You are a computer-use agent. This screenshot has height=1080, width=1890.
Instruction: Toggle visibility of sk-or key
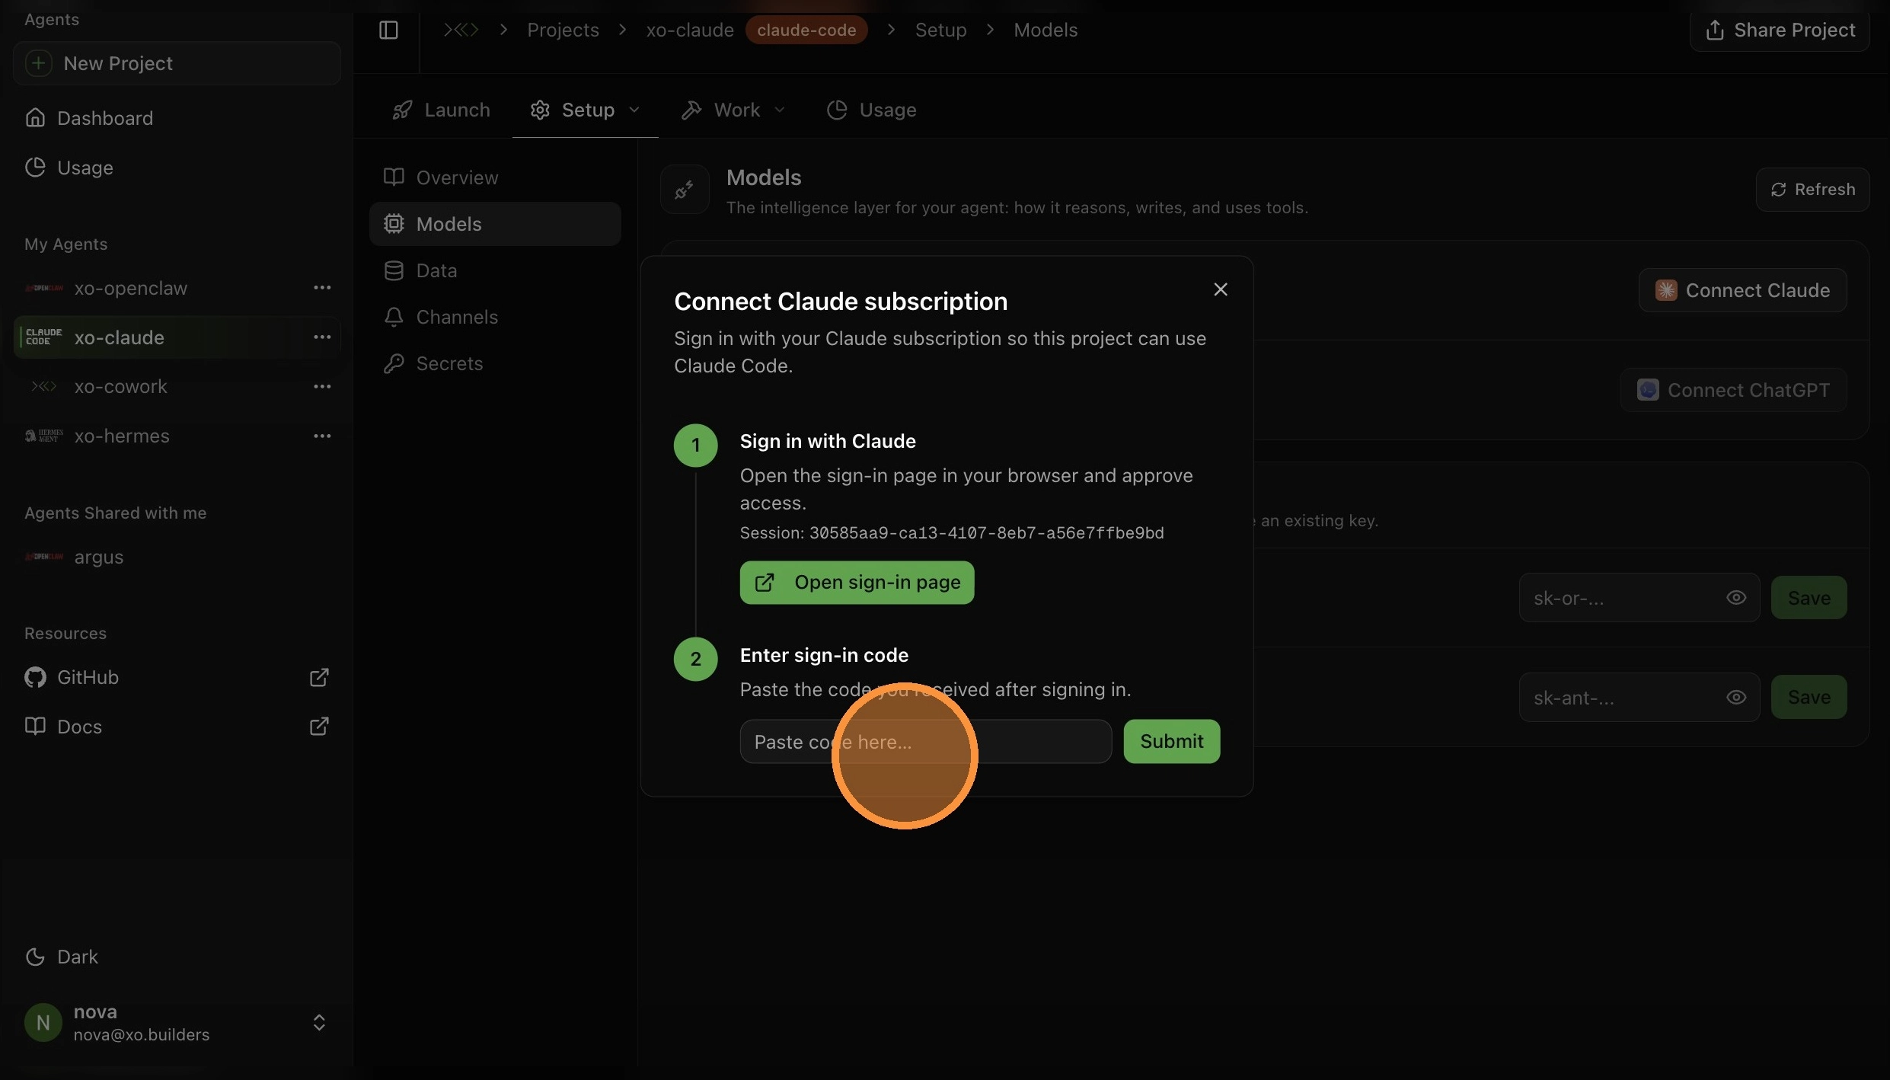click(x=1735, y=598)
